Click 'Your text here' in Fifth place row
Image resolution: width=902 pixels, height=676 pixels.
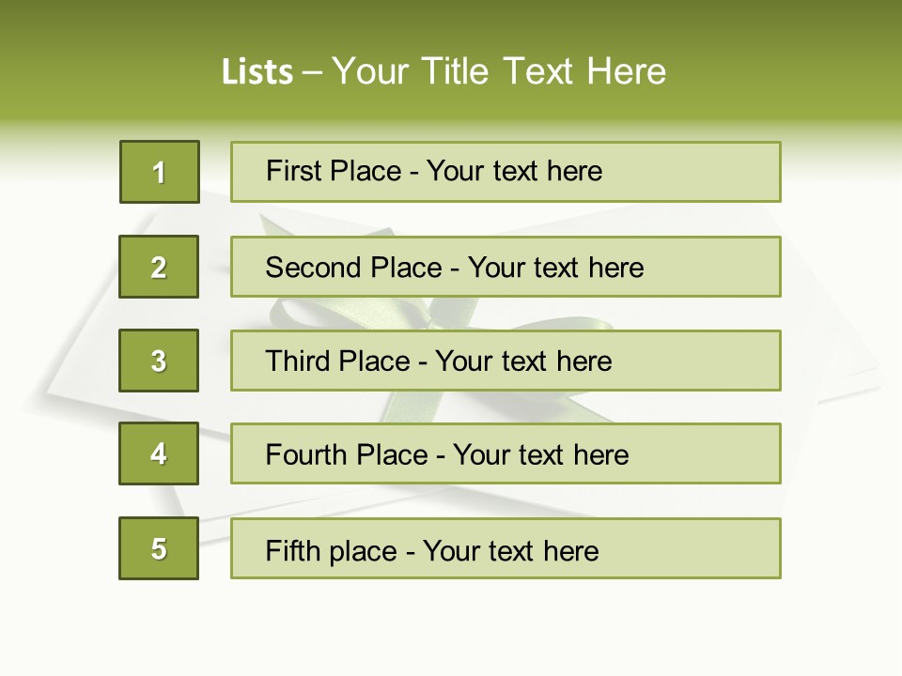tap(510, 550)
